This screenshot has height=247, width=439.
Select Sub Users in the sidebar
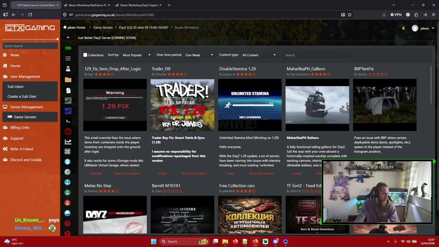[15, 86]
